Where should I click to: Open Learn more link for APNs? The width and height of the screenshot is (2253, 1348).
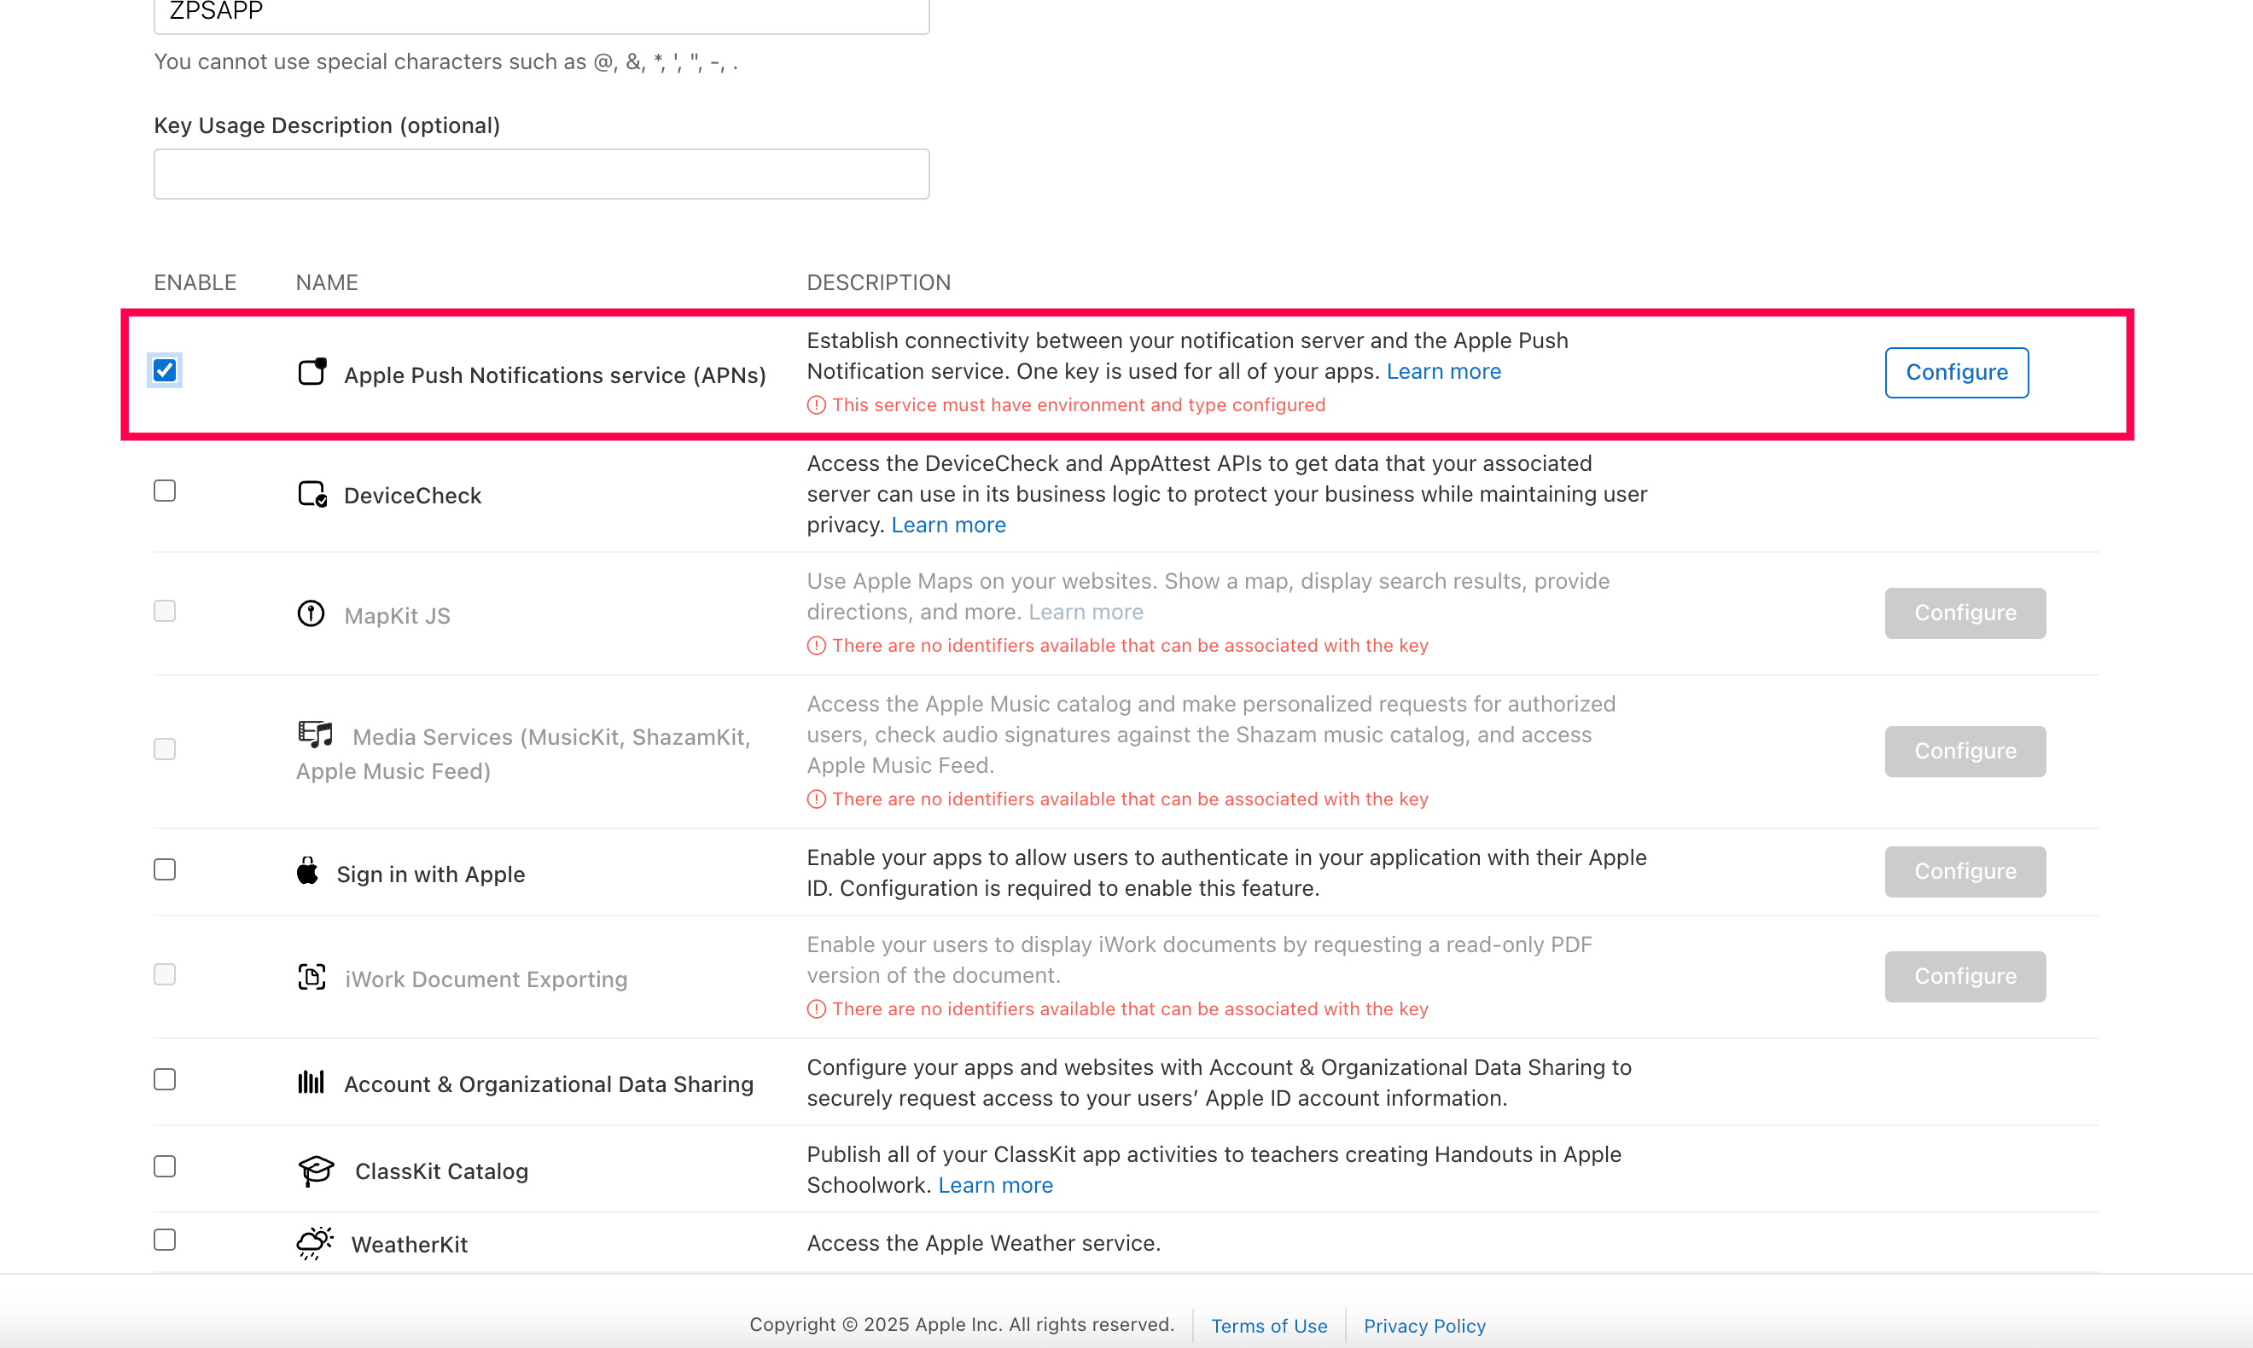pyautogui.click(x=1442, y=371)
